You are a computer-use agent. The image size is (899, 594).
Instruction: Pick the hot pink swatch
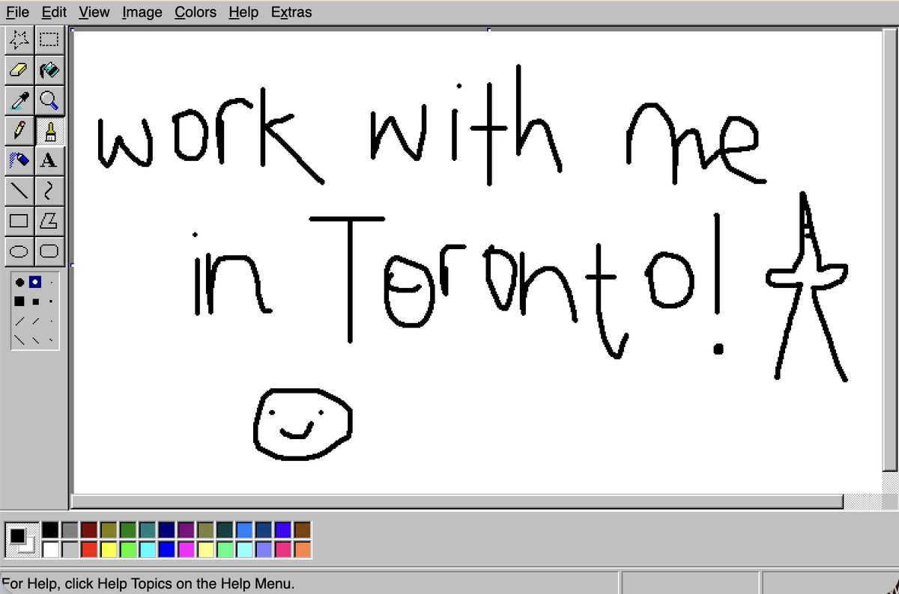point(283,550)
